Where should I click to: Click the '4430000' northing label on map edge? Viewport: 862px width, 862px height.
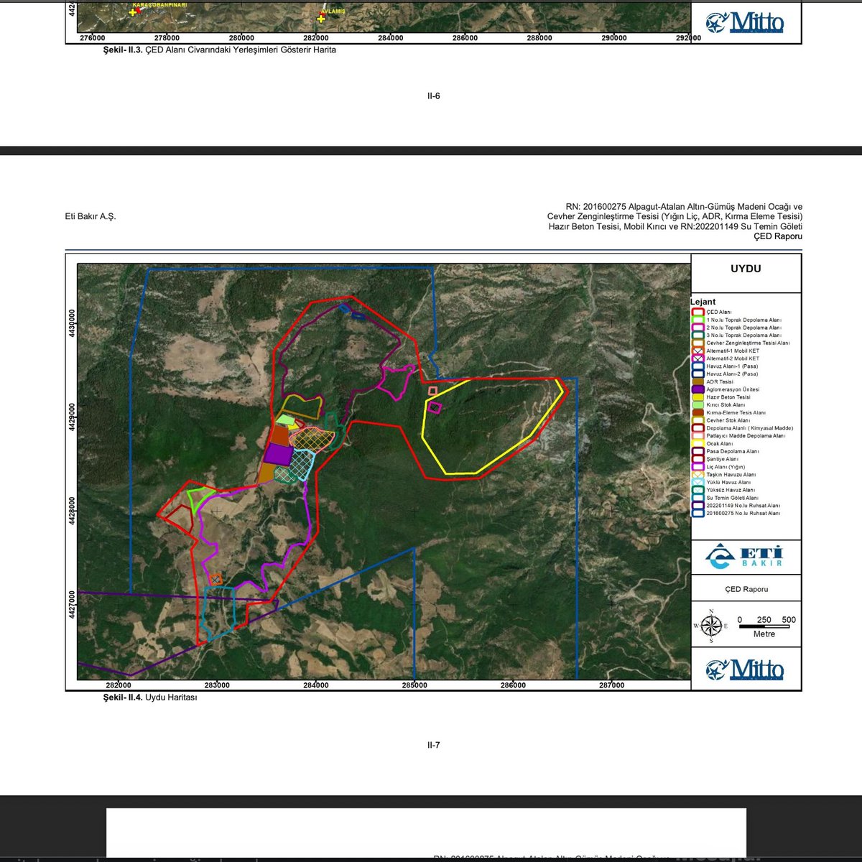[70, 325]
